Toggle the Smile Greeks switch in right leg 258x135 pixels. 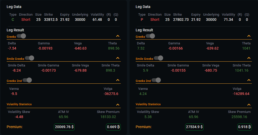click(x=159, y=58)
